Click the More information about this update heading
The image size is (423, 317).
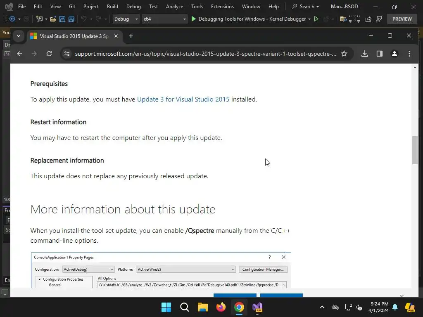pos(123,209)
